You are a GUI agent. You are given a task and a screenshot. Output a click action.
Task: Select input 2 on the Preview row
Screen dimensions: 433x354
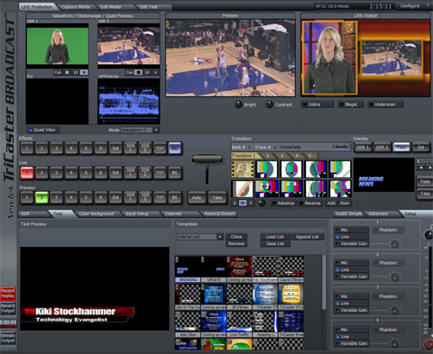pyautogui.click(x=41, y=197)
